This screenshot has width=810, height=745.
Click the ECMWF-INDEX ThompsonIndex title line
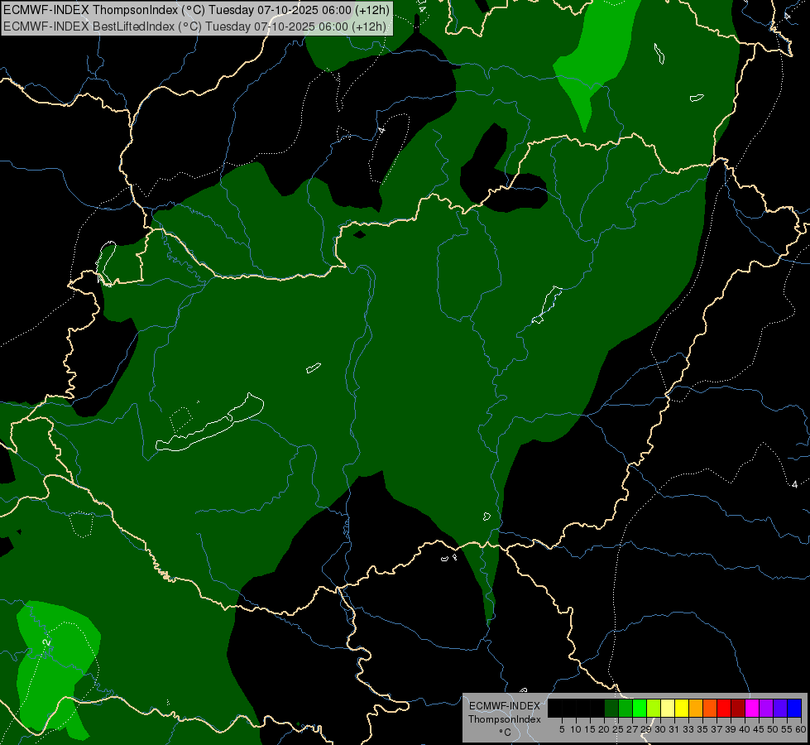[197, 10]
